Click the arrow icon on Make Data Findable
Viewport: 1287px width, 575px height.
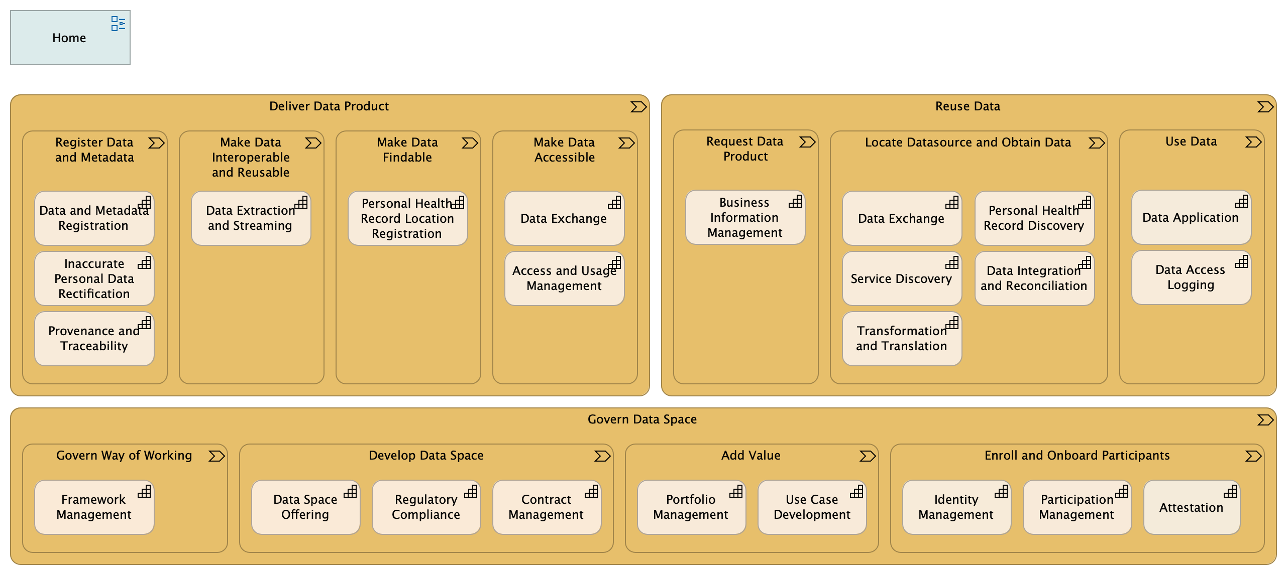click(469, 143)
